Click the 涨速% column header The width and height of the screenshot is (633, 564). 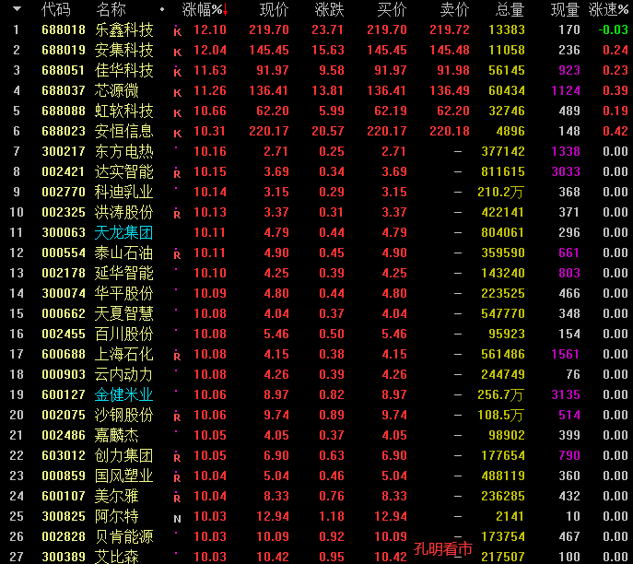(x=608, y=9)
